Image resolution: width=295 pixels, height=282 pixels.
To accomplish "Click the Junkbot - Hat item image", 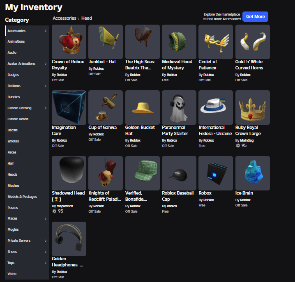I will [x=106, y=41].
